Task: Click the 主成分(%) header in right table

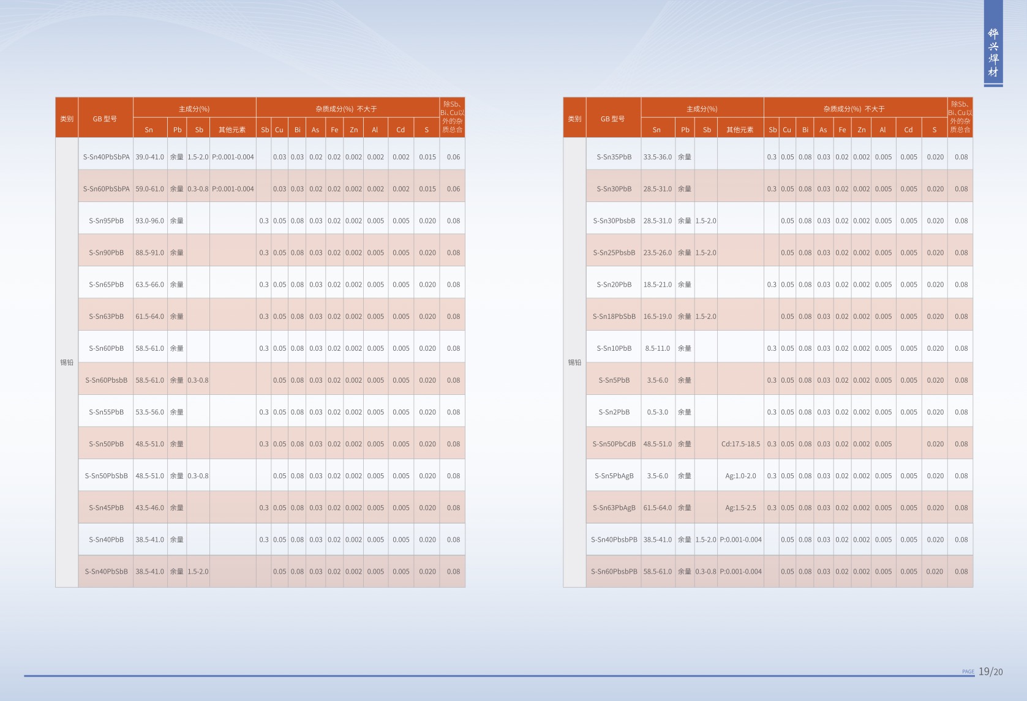Action: [702, 108]
